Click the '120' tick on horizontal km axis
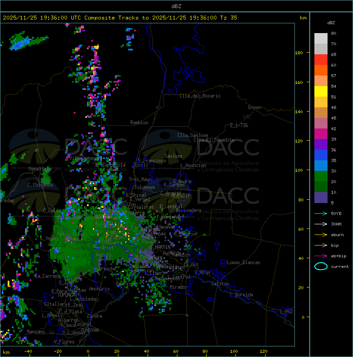Image resolution: width=353 pixels, height=357 pixels. coord(263,351)
